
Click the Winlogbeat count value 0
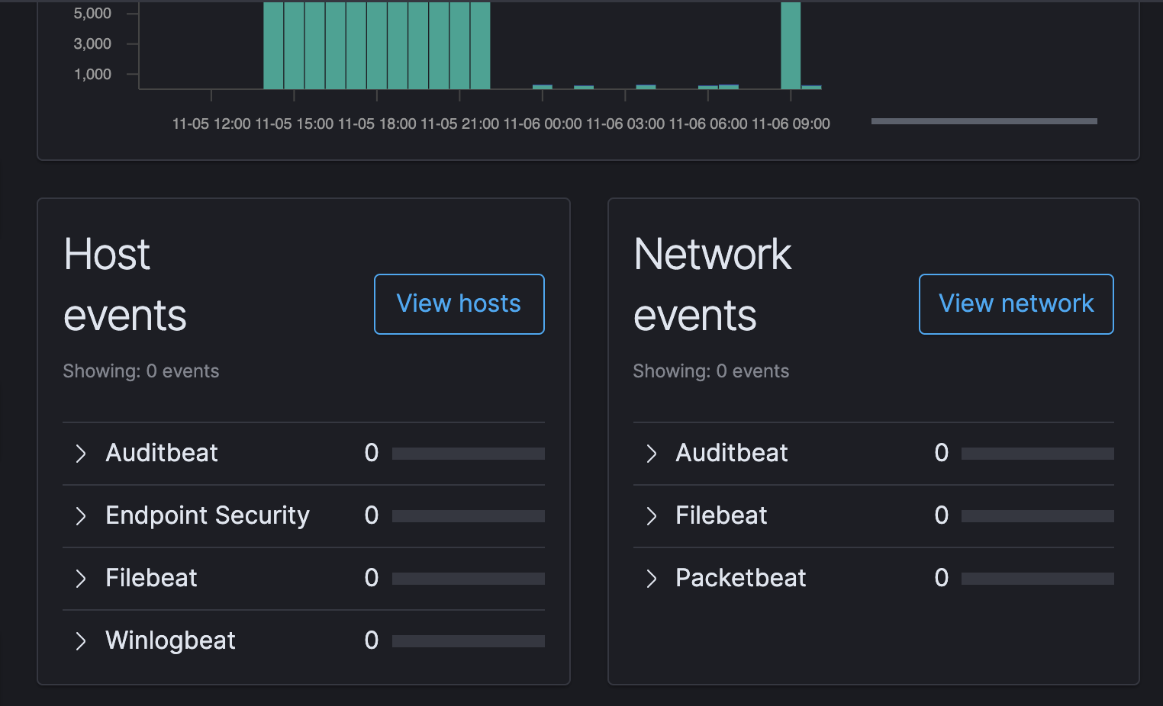[x=372, y=640]
